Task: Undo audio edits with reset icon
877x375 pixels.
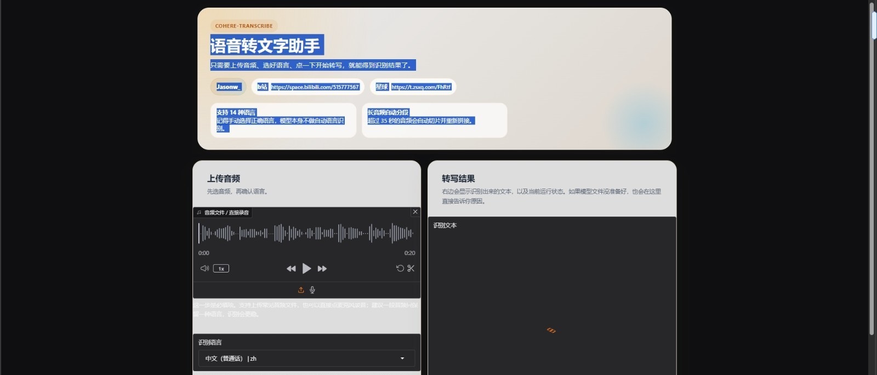Action: (x=400, y=268)
